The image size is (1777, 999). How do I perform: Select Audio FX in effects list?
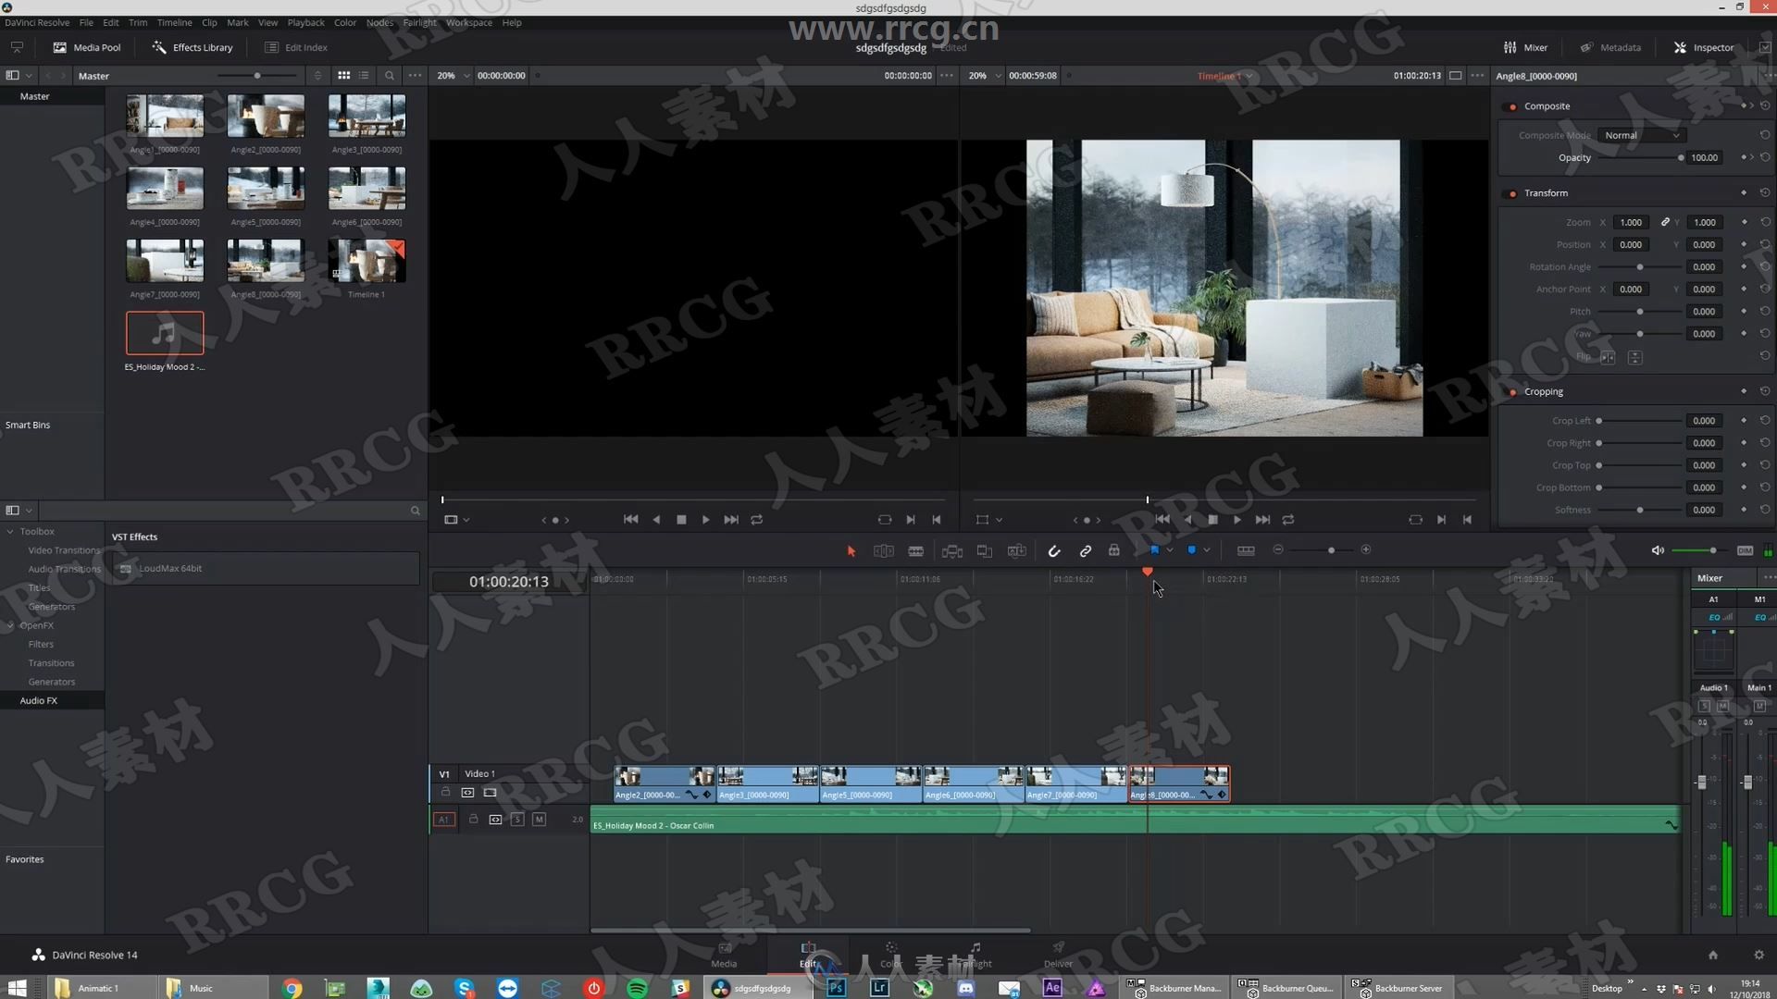39,701
